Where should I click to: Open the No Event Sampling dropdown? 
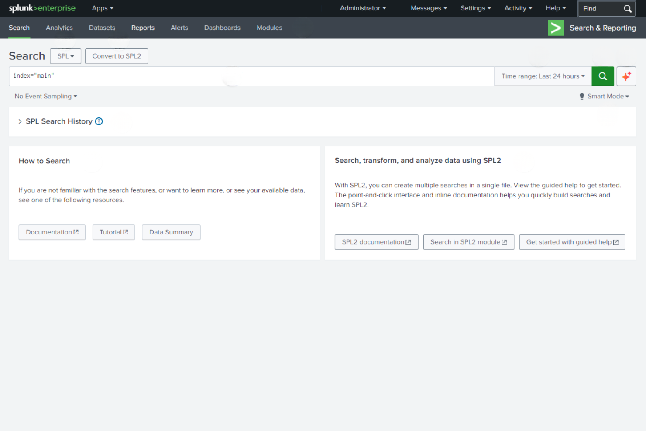(45, 96)
